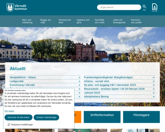Click the Aktuellt heading

(x=18, y=69)
